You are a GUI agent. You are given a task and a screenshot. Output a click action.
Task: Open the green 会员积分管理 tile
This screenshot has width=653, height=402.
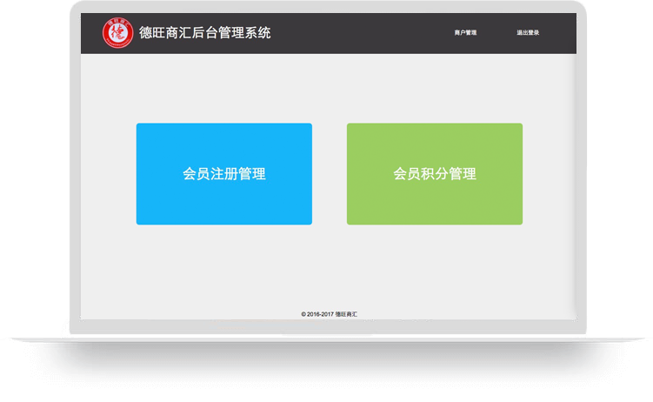coord(435,174)
